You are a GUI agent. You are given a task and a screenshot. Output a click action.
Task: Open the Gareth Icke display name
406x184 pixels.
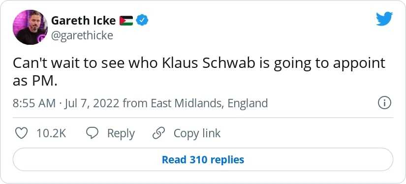coord(83,21)
